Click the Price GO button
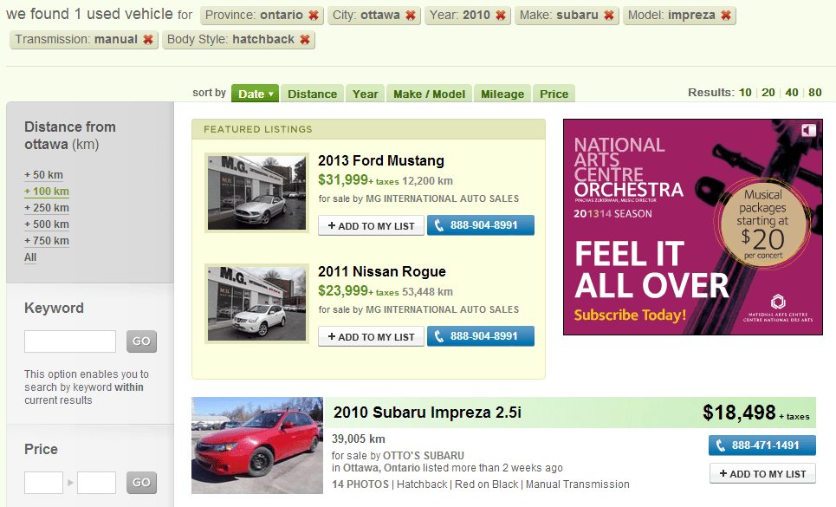The width and height of the screenshot is (836, 507). (141, 483)
